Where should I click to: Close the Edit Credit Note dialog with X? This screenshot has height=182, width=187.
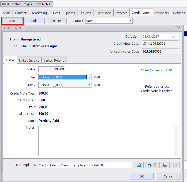(x=178, y=28)
